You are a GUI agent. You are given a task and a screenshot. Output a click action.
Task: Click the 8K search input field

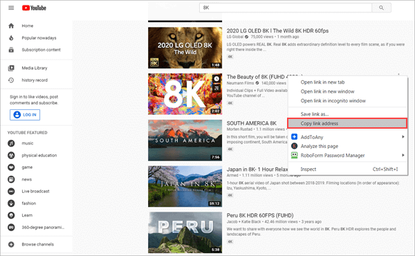point(286,8)
